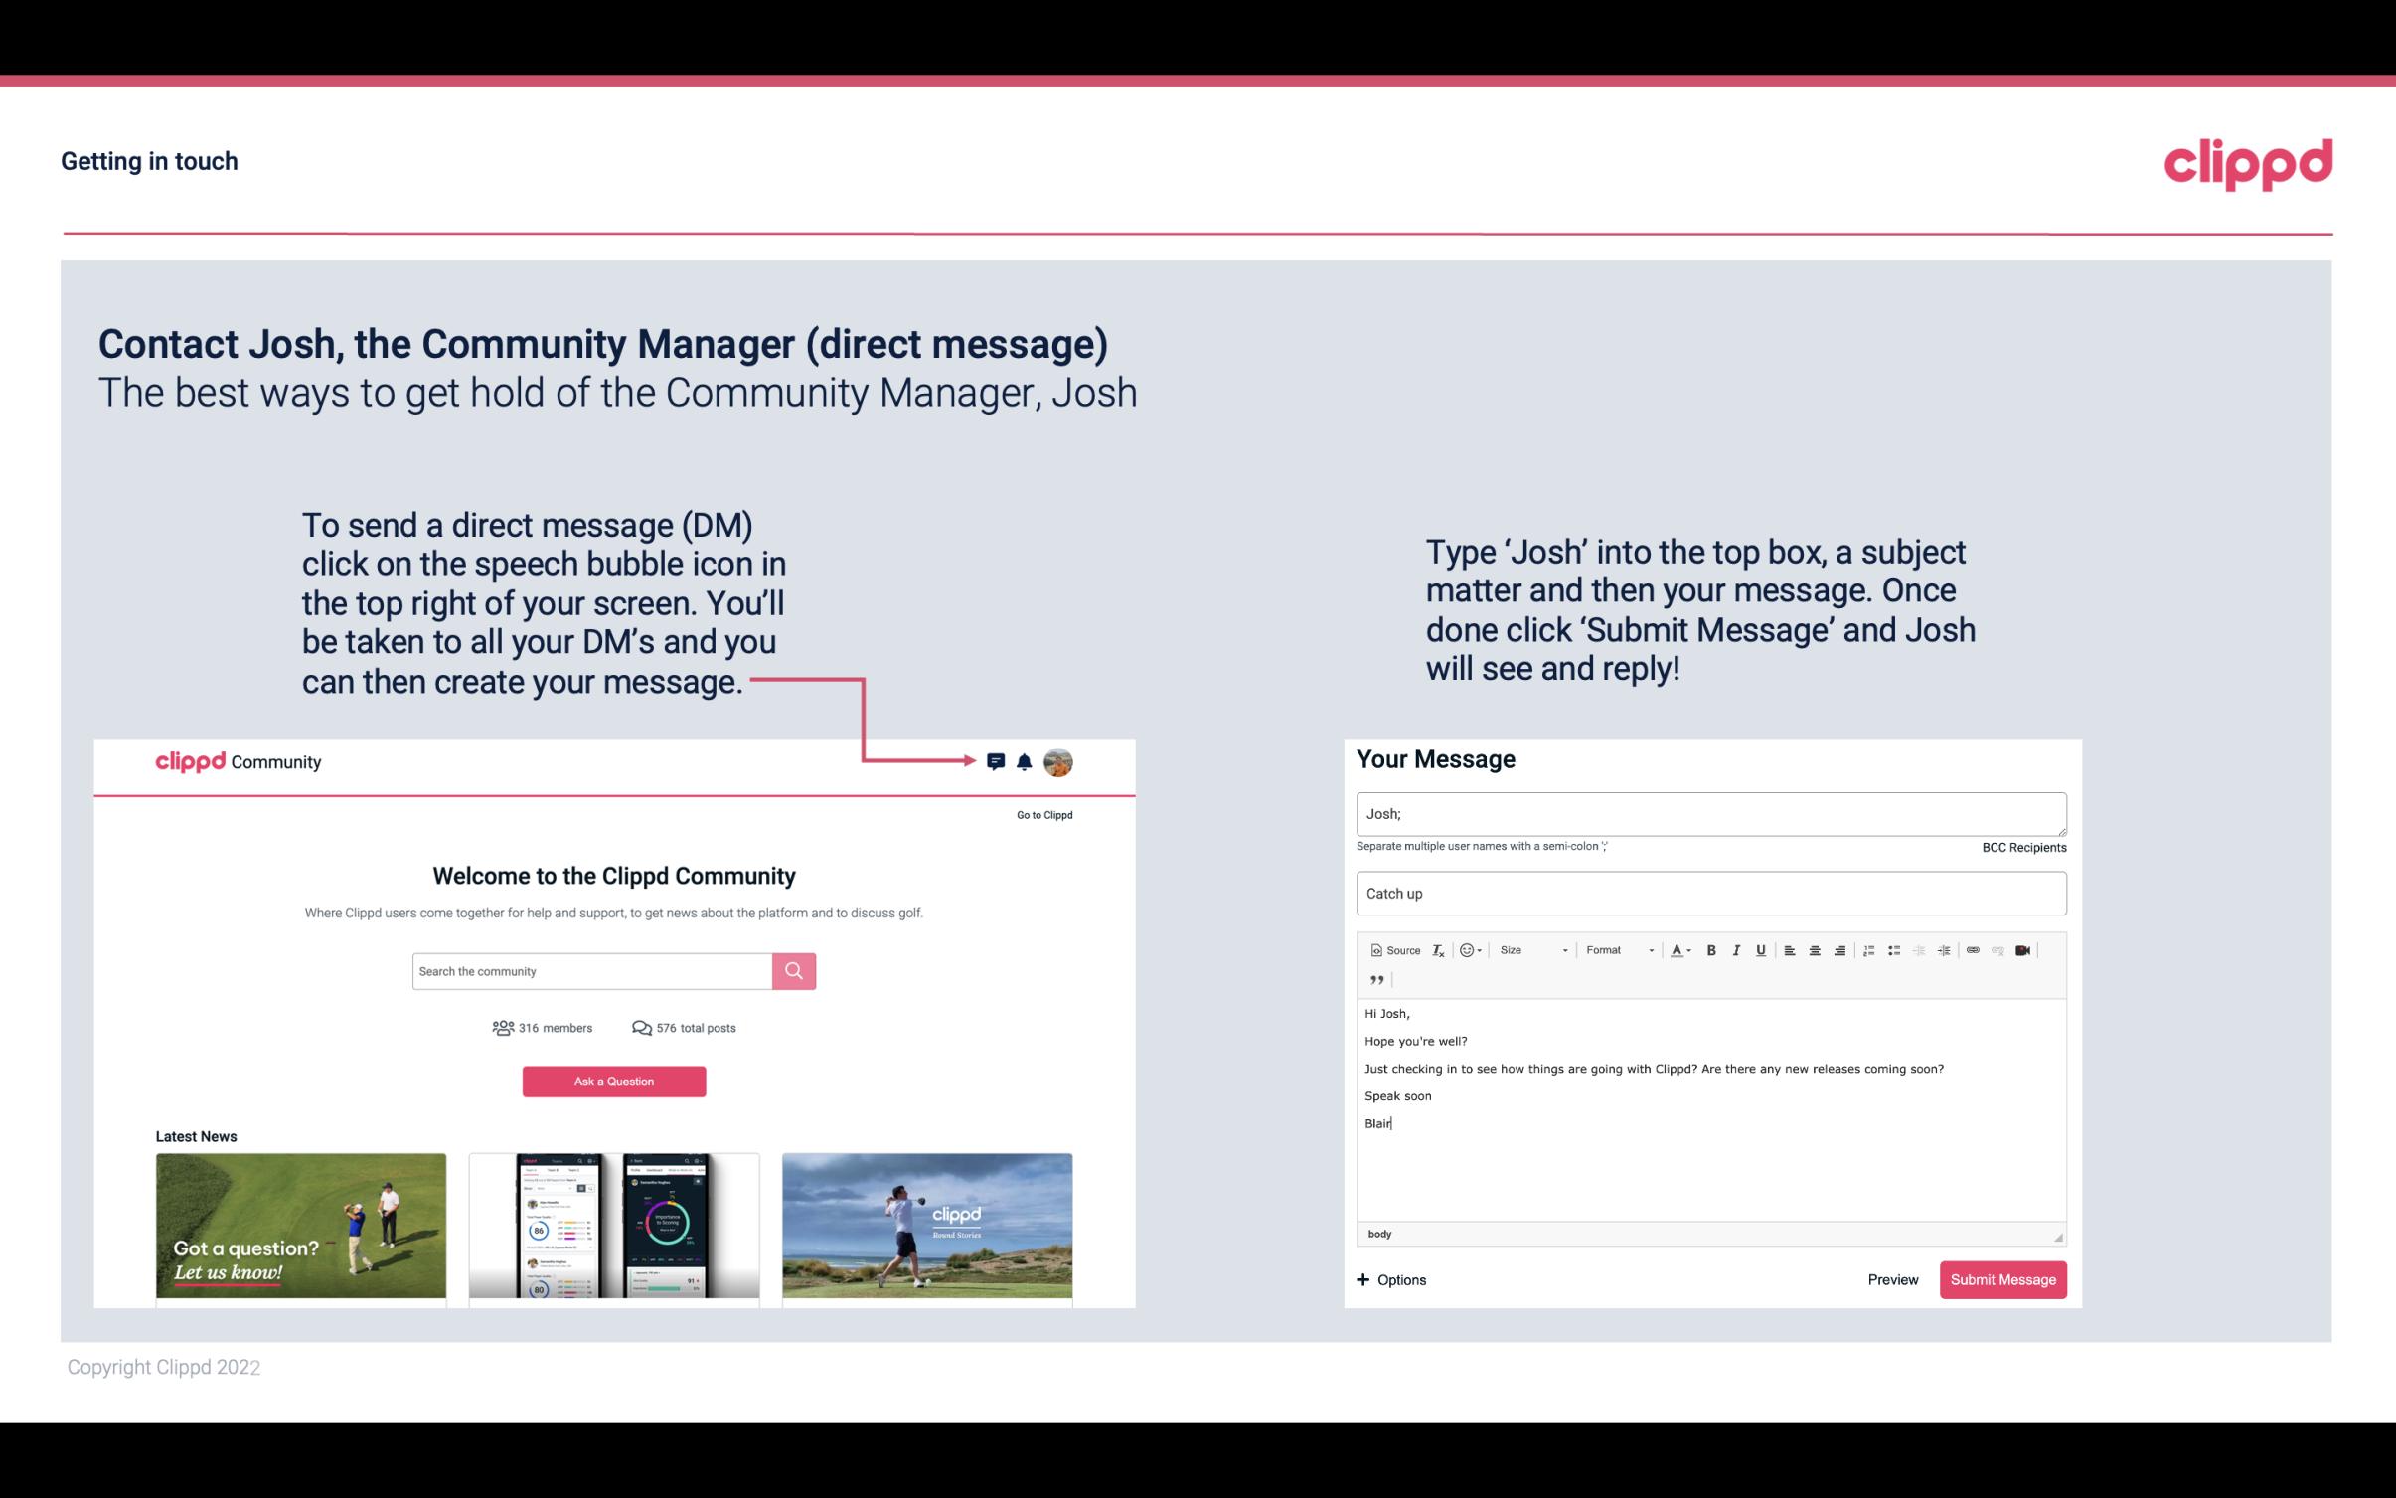Click the Preview button
This screenshot has height=1498, width=2396.
click(x=1892, y=1280)
